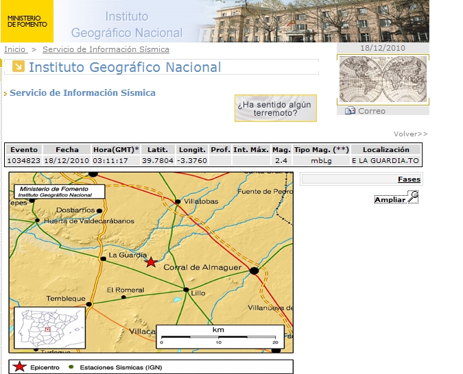Click the Ministerio de Fomento yellow logo

coord(27,21)
